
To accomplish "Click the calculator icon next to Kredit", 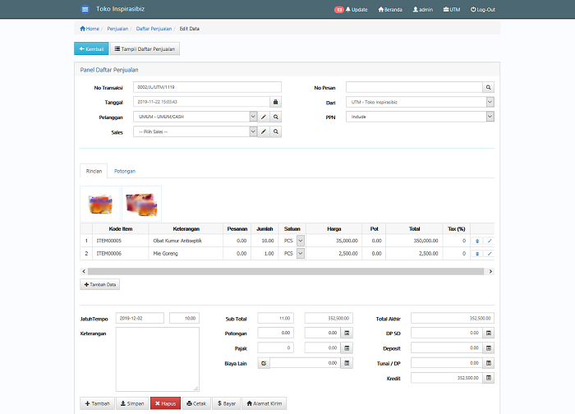I will 489,378.
